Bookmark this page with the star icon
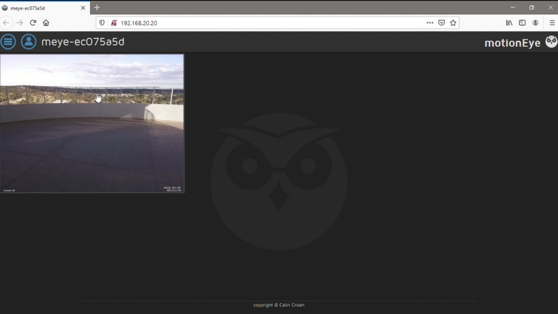The height and width of the screenshot is (314, 558). 453,23
